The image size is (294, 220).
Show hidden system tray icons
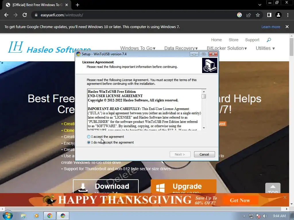pos(244,216)
